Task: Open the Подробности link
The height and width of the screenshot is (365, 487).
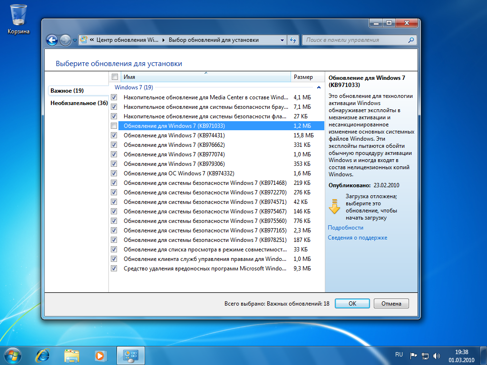Action: (x=345, y=228)
